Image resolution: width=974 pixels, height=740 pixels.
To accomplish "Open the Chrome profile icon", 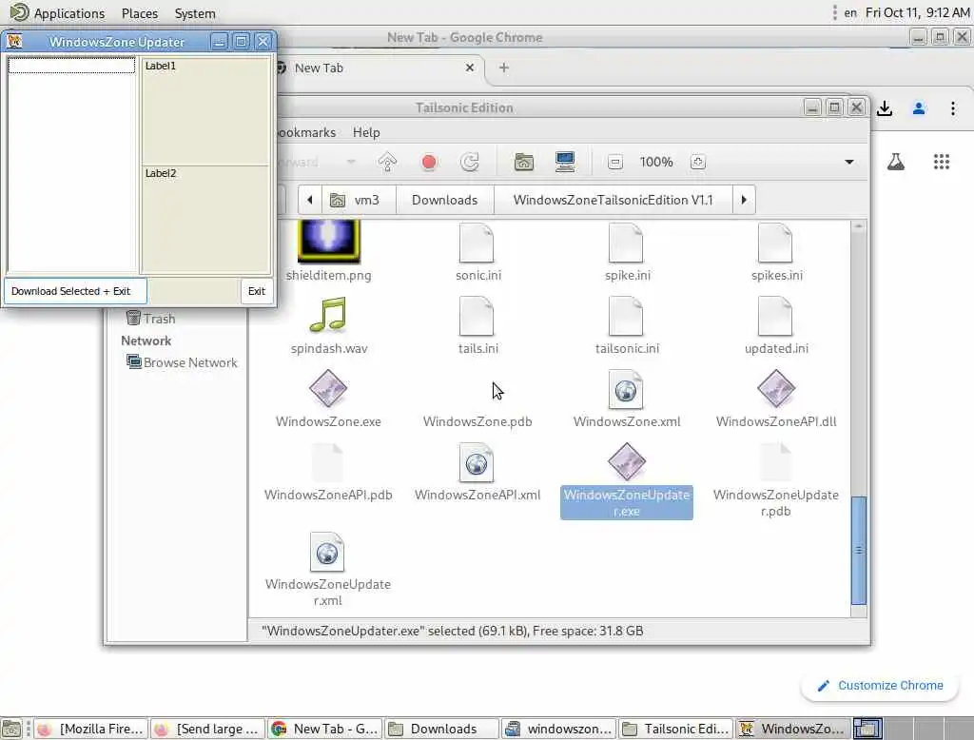I will 919,108.
